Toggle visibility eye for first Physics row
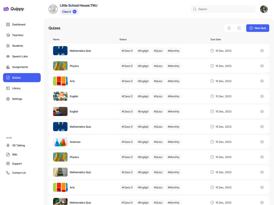 click(262, 66)
